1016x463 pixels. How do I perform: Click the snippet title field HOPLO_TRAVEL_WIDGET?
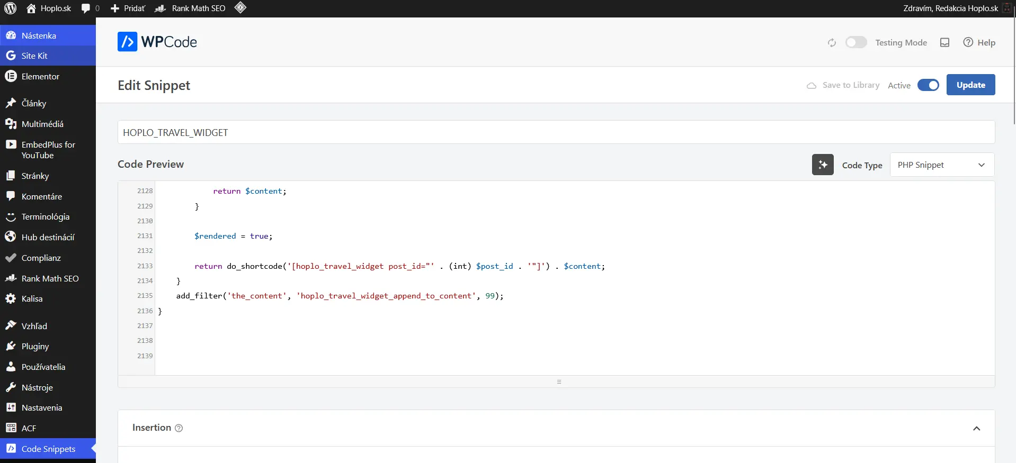[x=556, y=132]
